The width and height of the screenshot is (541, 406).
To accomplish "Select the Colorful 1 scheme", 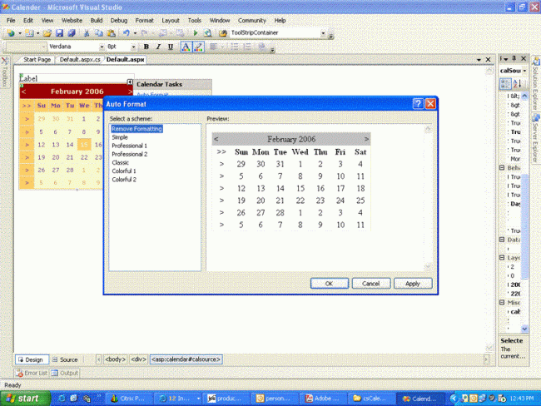I will coord(124,171).
